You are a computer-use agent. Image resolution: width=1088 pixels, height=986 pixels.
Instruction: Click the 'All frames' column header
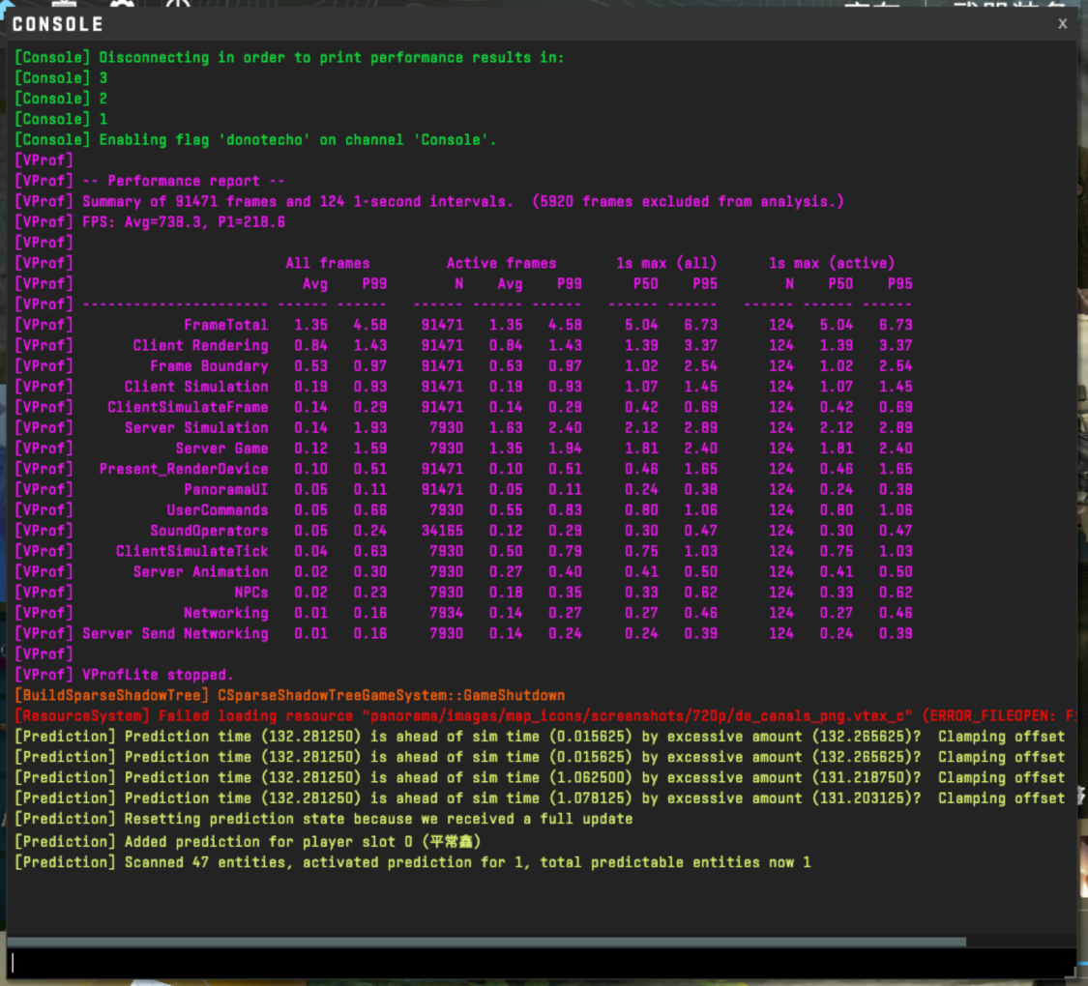(327, 263)
